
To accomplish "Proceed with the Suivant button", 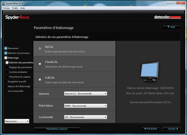I will [x=172, y=129].
